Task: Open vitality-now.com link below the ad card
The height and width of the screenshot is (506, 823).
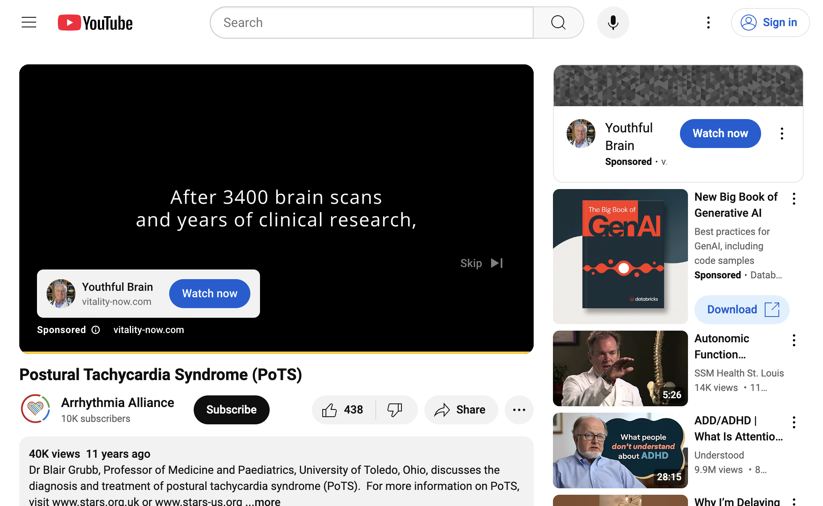Action: tap(149, 330)
